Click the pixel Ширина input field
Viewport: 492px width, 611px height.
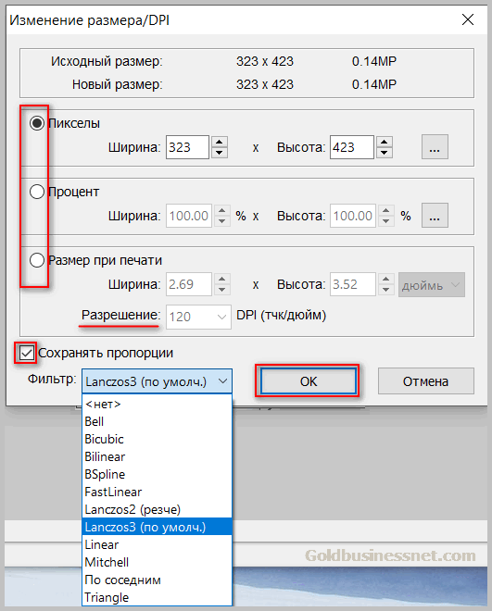click(x=187, y=147)
